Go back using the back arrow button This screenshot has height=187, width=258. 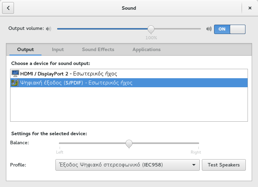click(8, 8)
